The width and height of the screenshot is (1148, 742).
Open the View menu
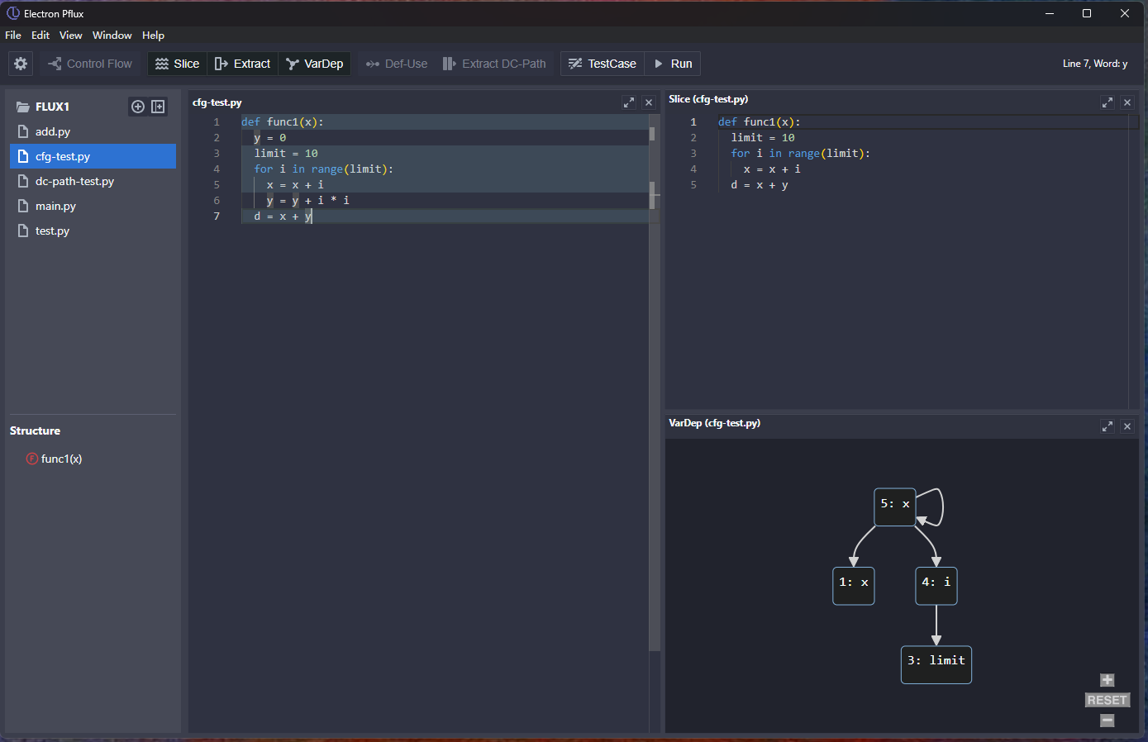coord(70,36)
